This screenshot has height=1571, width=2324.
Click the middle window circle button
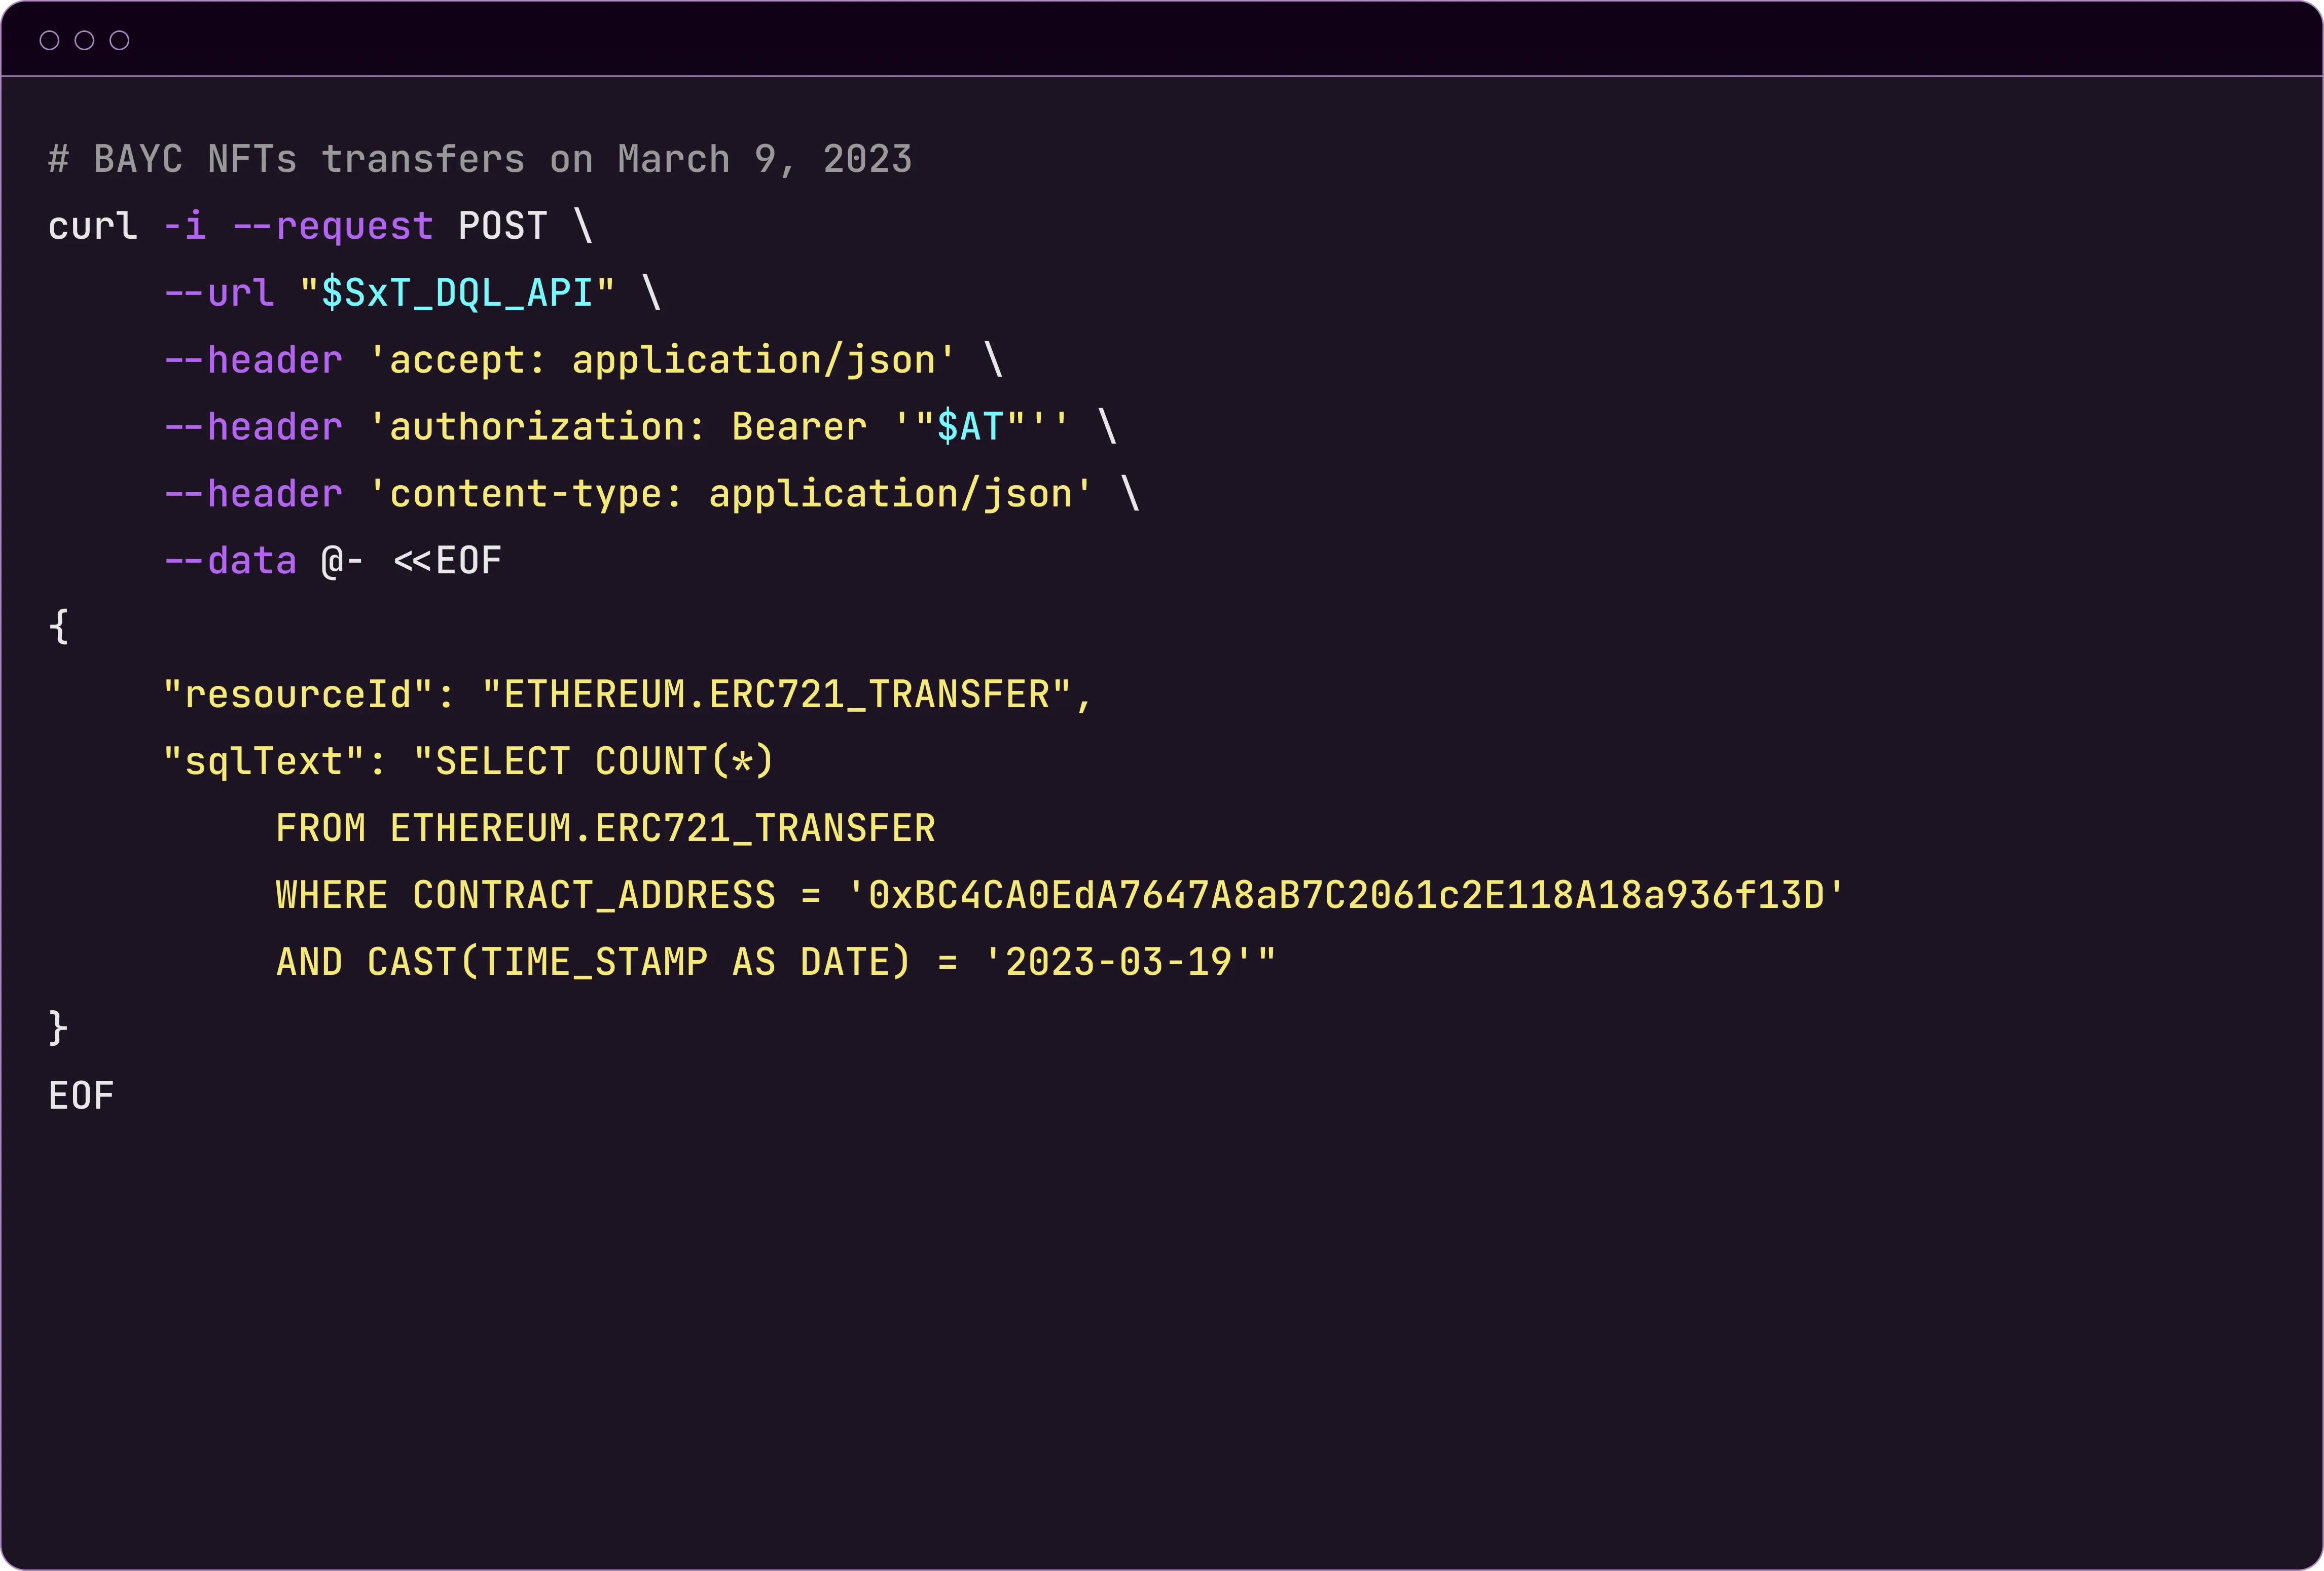84,40
